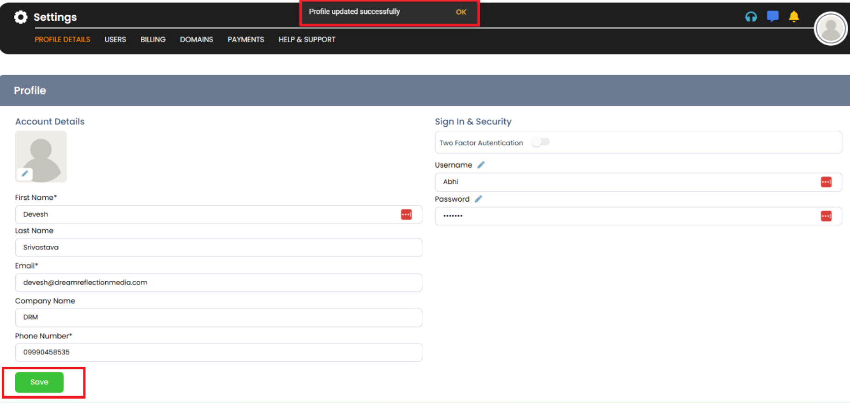Dismiss notification by clicking OK
Screen dimensions: 850x403
461,12
